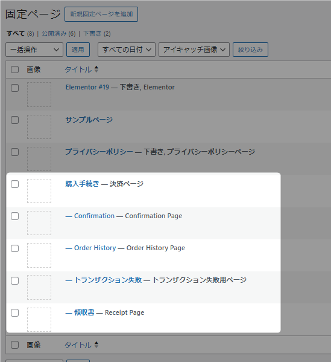Check the プライバシーポリシー row checkbox
The image size is (331, 362).
point(14,152)
